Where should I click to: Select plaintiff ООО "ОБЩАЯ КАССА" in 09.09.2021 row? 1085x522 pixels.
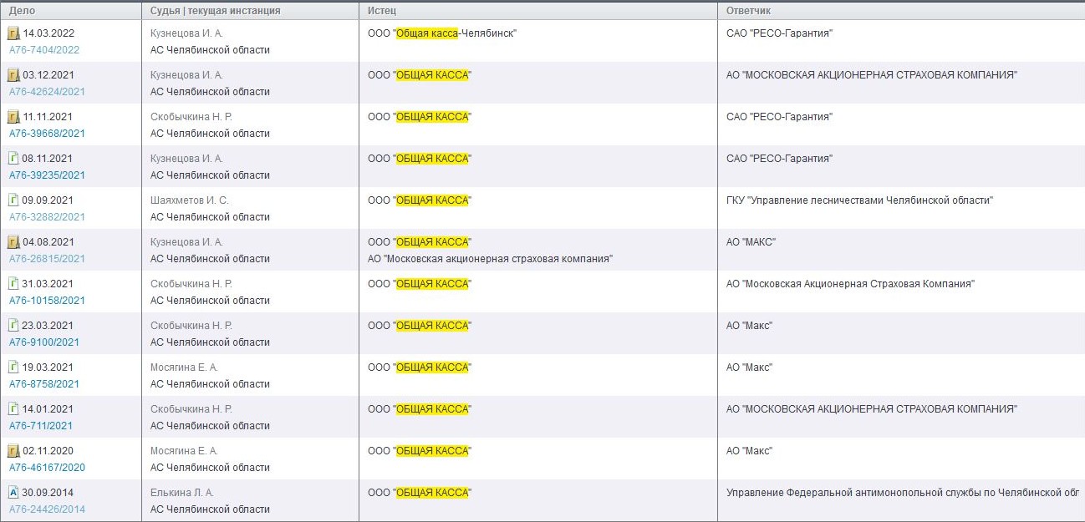pos(420,200)
